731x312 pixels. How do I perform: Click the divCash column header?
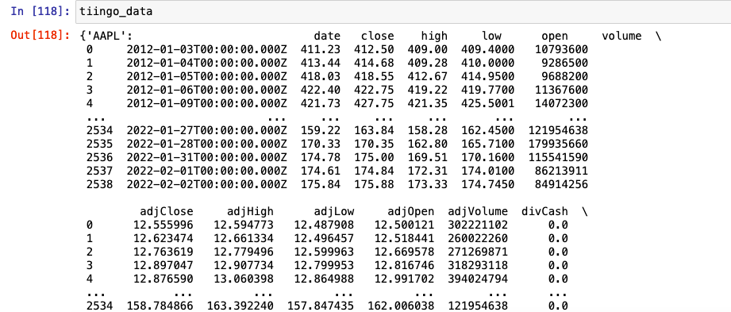544,211
